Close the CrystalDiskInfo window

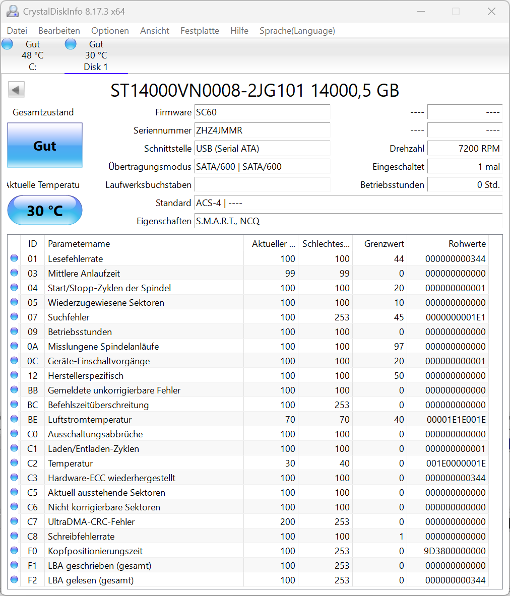coord(491,12)
